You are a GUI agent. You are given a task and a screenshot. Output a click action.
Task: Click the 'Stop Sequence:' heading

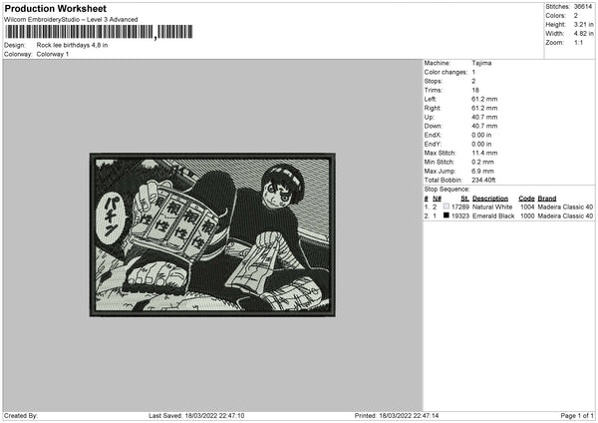447,190
